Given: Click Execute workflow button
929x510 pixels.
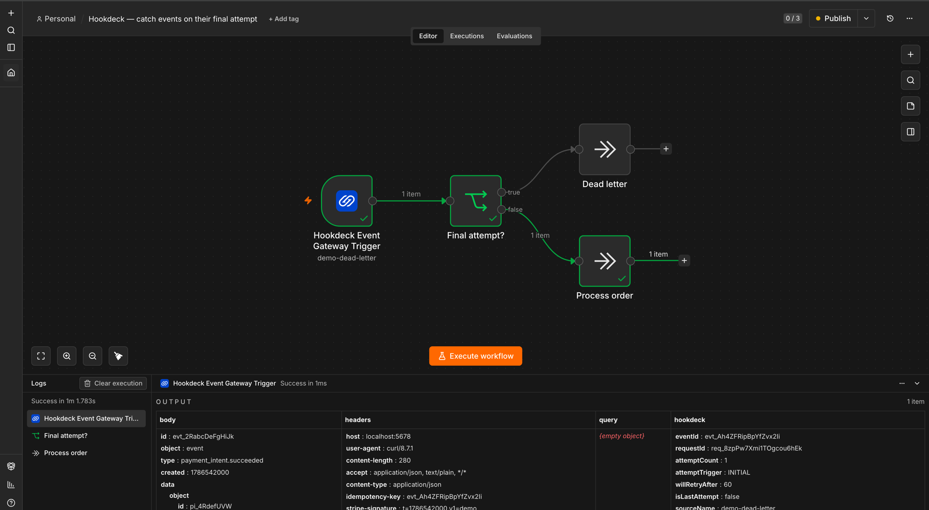Looking at the screenshot, I should pyautogui.click(x=476, y=356).
